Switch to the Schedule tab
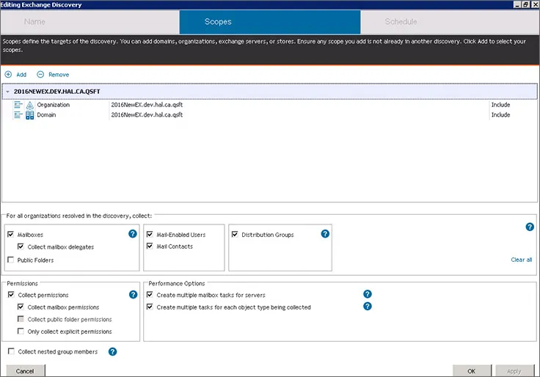Screen dimensions: 540x377 (401, 22)
